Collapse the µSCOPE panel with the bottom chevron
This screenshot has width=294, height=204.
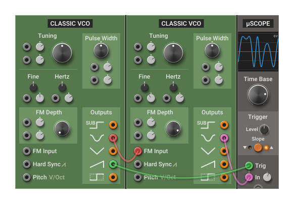click(x=258, y=186)
